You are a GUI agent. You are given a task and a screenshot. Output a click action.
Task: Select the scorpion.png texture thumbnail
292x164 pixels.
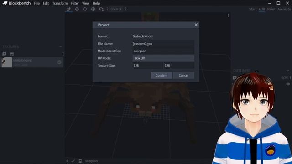pos(7,62)
